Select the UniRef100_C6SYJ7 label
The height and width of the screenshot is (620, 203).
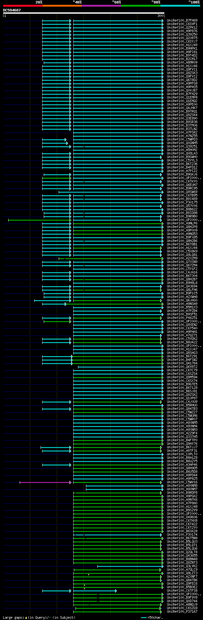pyautogui.click(x=182, y=41)
